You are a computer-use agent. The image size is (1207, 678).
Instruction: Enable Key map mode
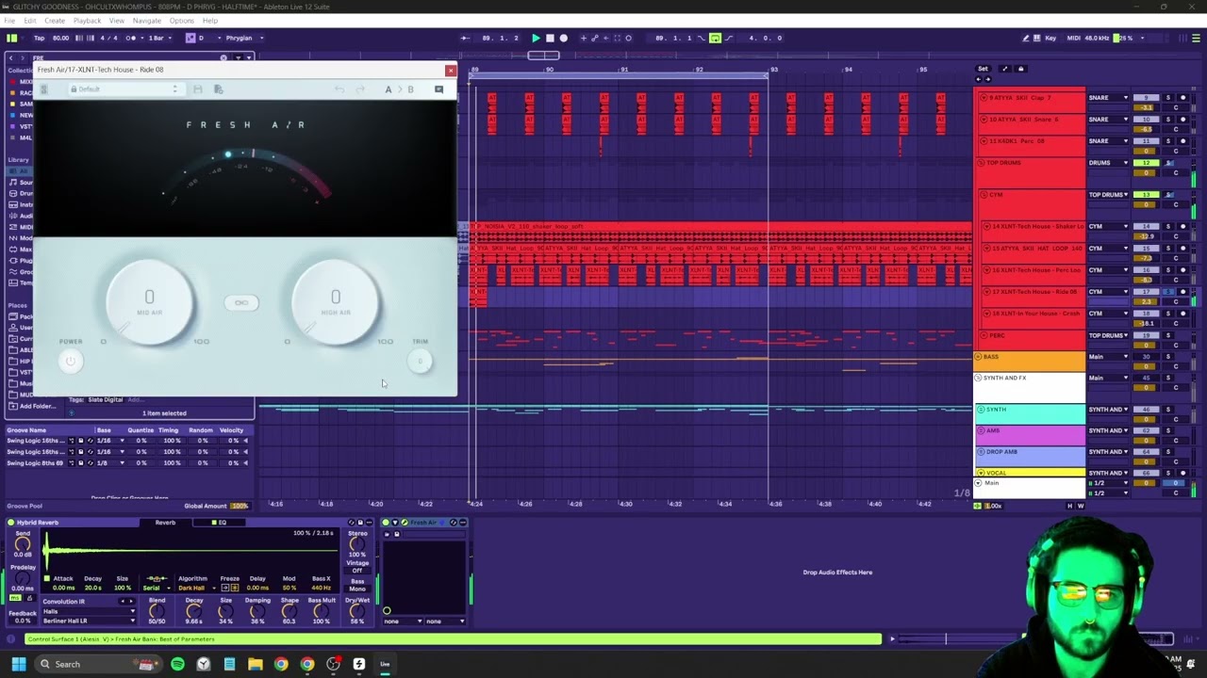tap(1050, 38)
